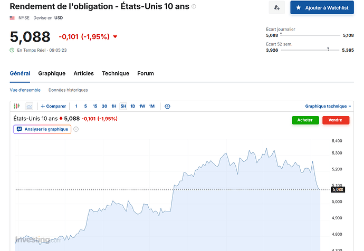This screenshot has height=251, width=364.
Task: Click the real-time clock icon
Action: point(12,50)
